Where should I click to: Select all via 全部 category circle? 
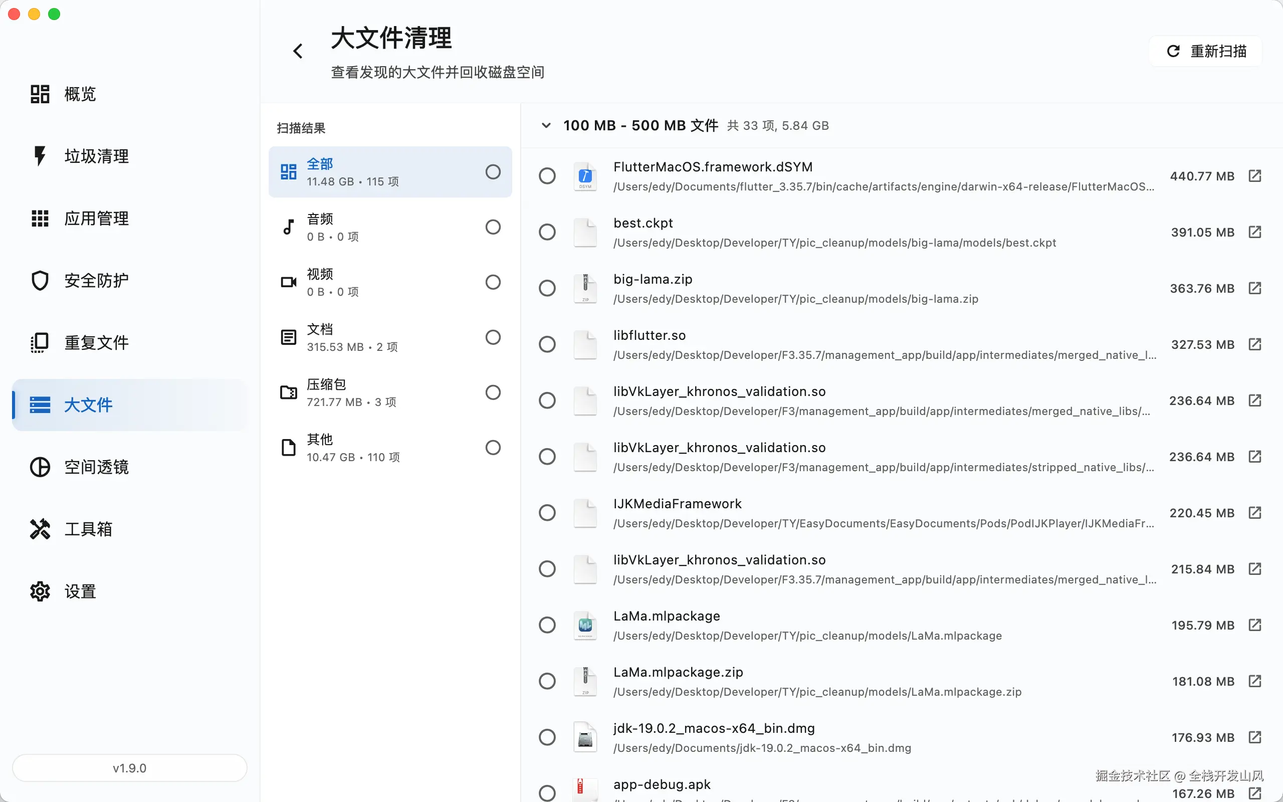click(493, 172)
